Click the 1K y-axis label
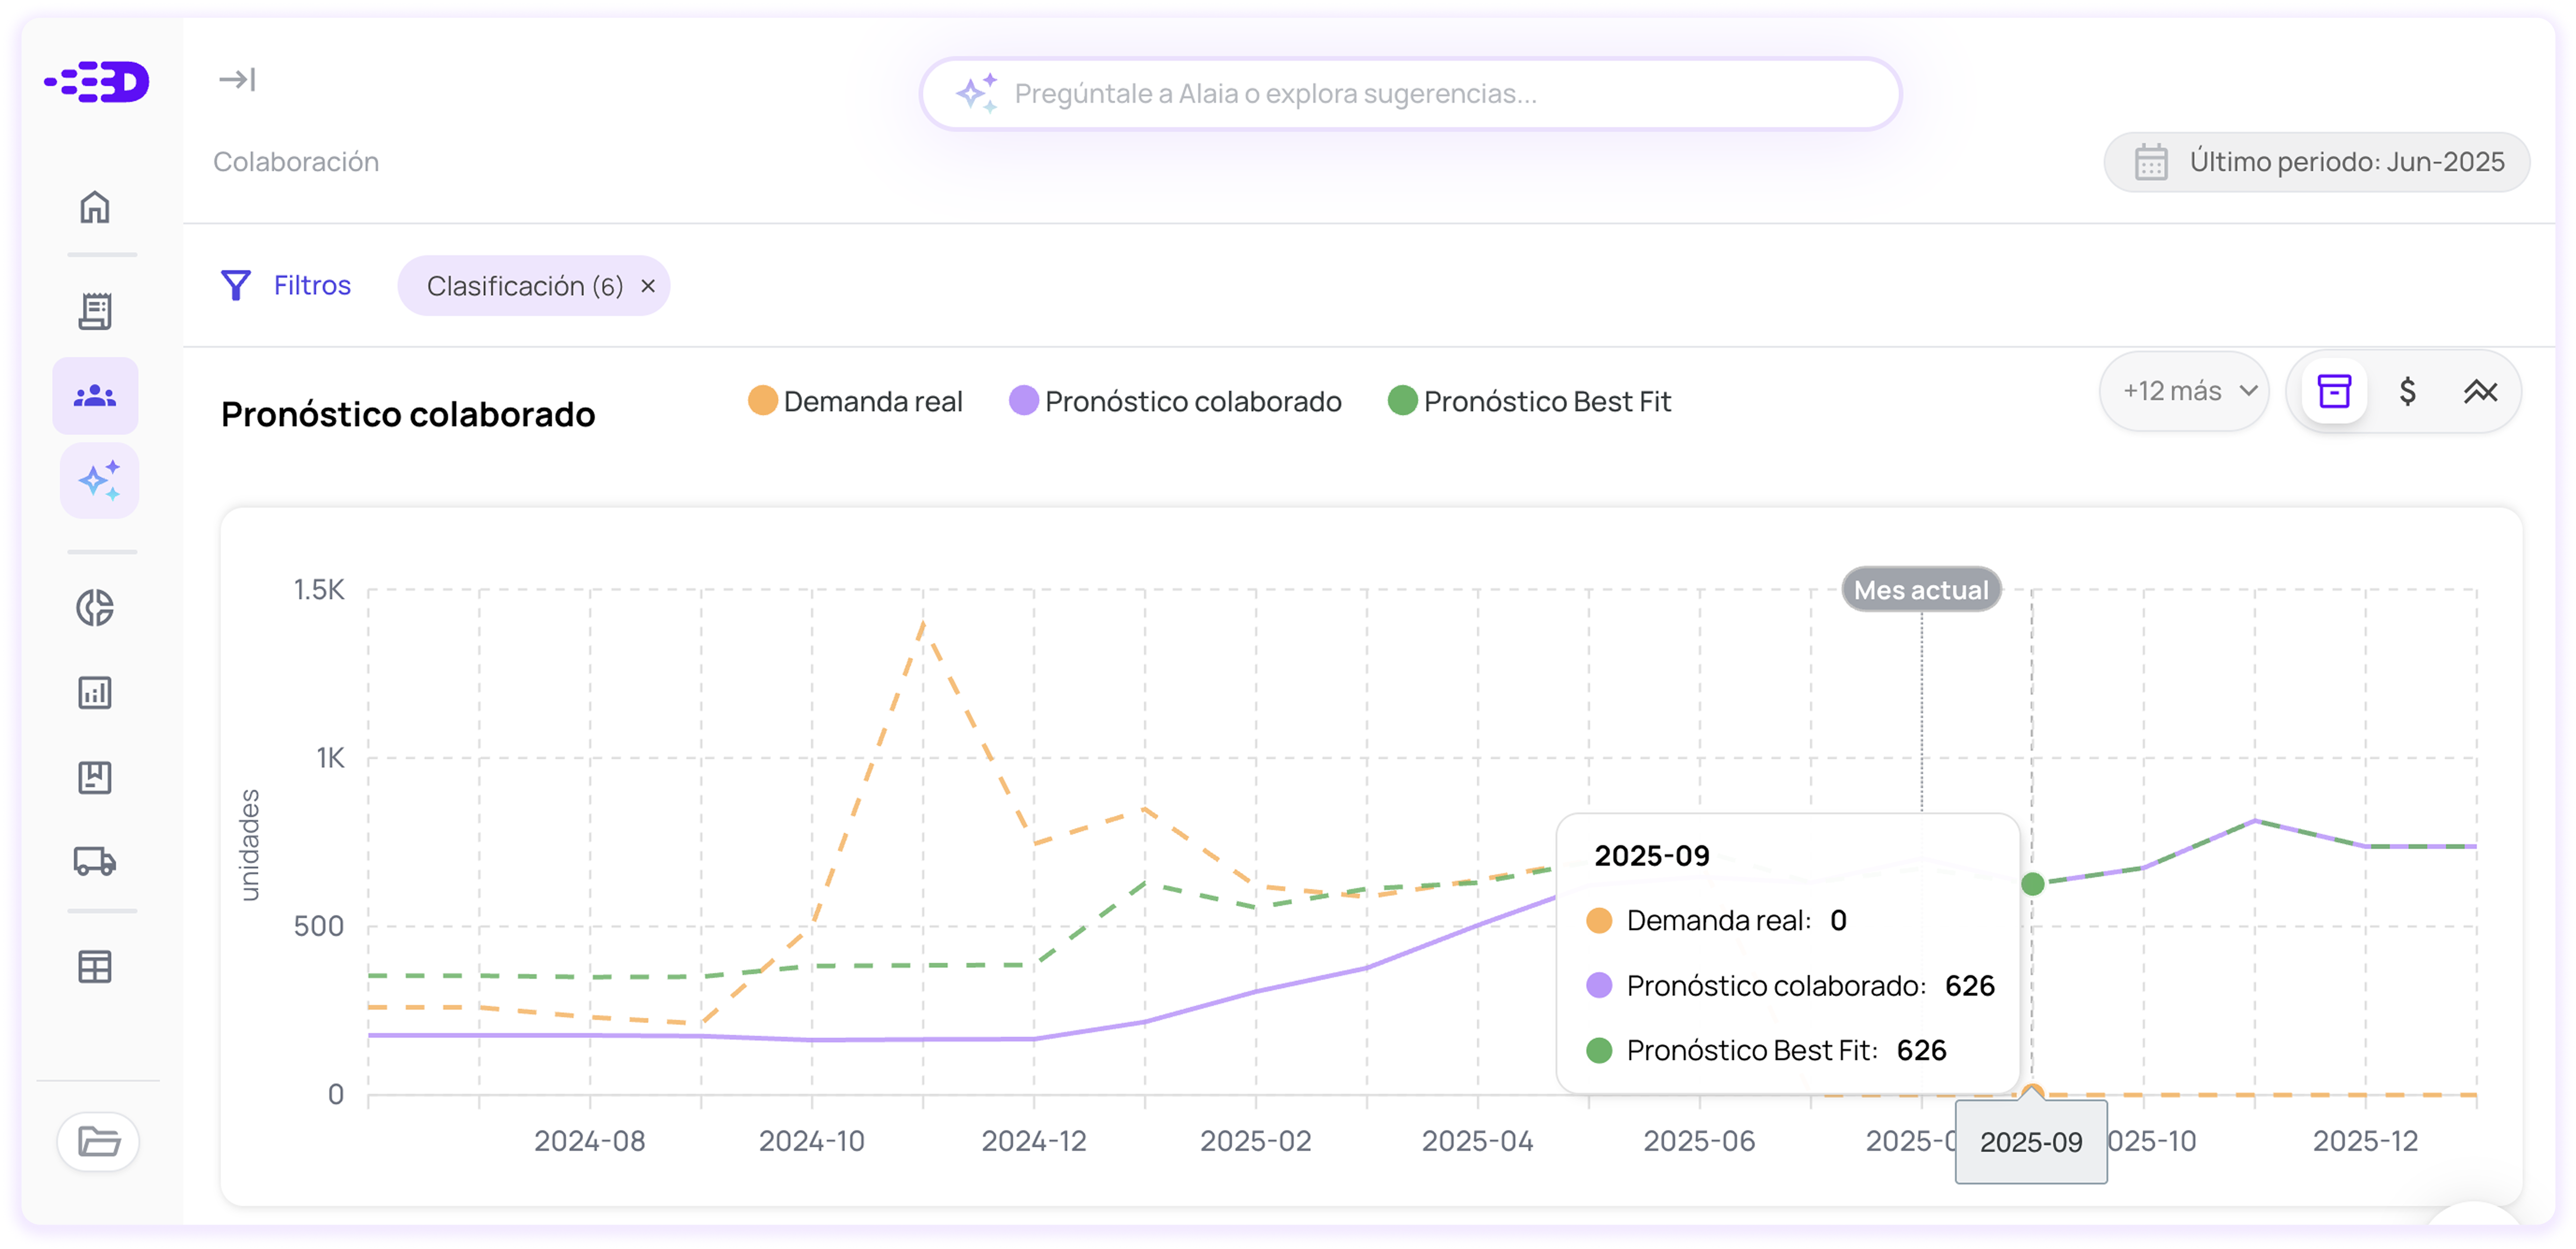 (x=330, y=757)
